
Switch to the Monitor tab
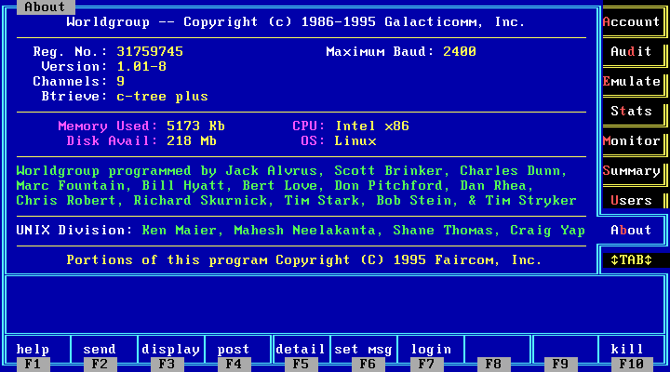pyautogui.click(x=632, y=141)
